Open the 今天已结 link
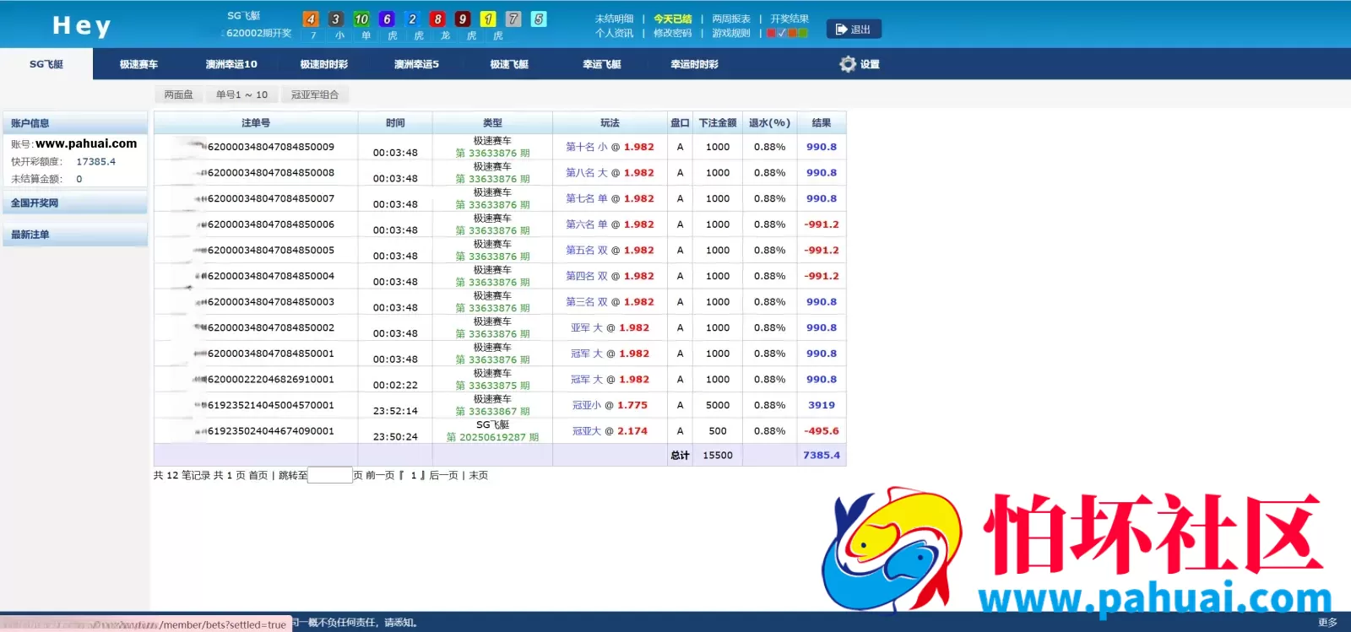This screenshot has width=1351, height=632. click(673, 19)
